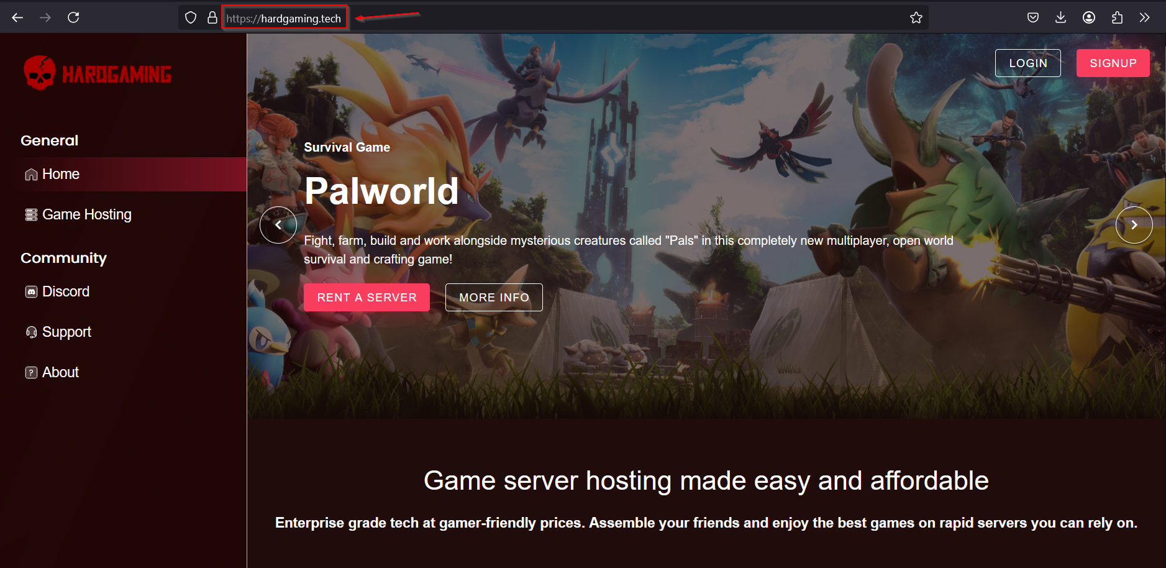Open the Downloads panel icon
The width and height of the screenshot is (1166, 568).
pyautogui.click(x=1061, y=17)
